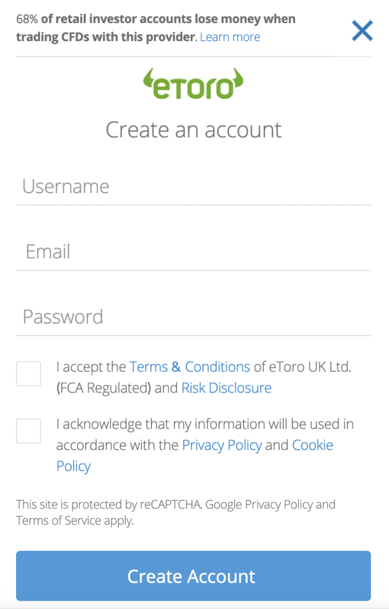Screen dimensions: 389x609
Task: Click the eToro bull-horn logo
Action: click(x=194, y=84)
